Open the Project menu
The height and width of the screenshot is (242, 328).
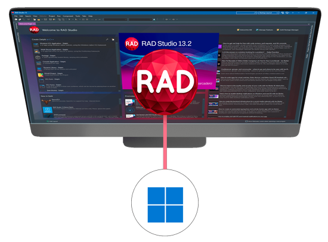tap(52, 16)
